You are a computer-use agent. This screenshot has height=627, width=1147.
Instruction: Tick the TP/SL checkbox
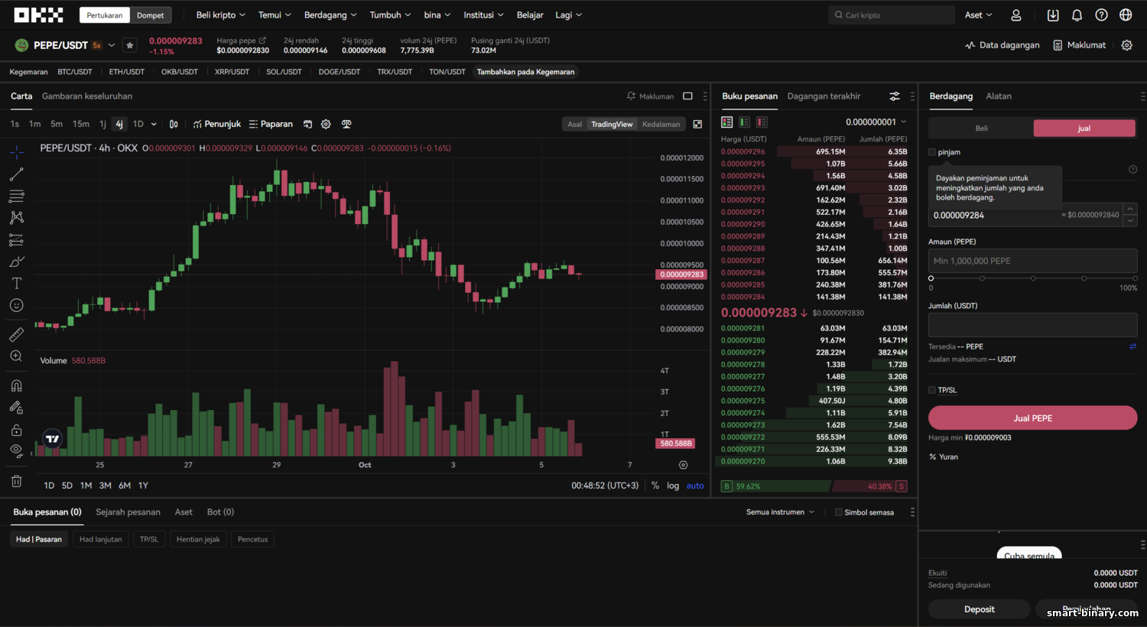[932, 390]
